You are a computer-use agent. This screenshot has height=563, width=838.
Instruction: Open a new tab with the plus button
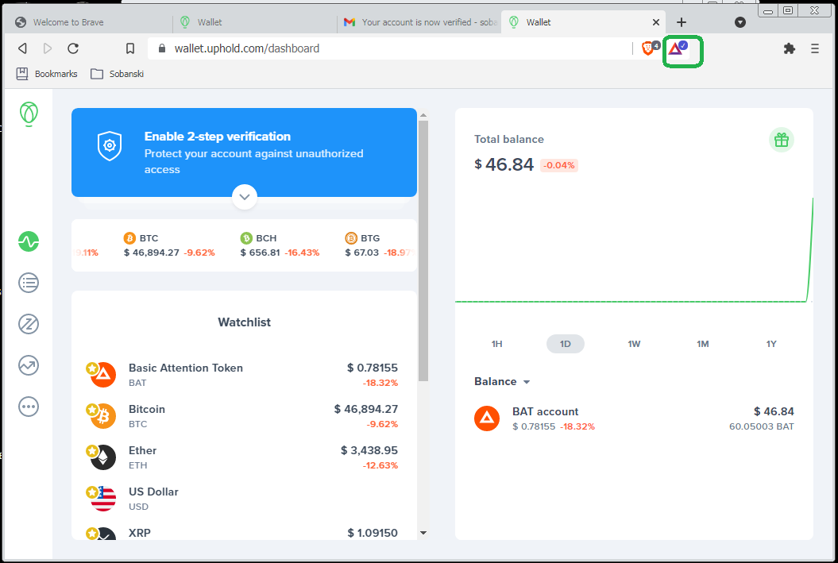(682, 22)
